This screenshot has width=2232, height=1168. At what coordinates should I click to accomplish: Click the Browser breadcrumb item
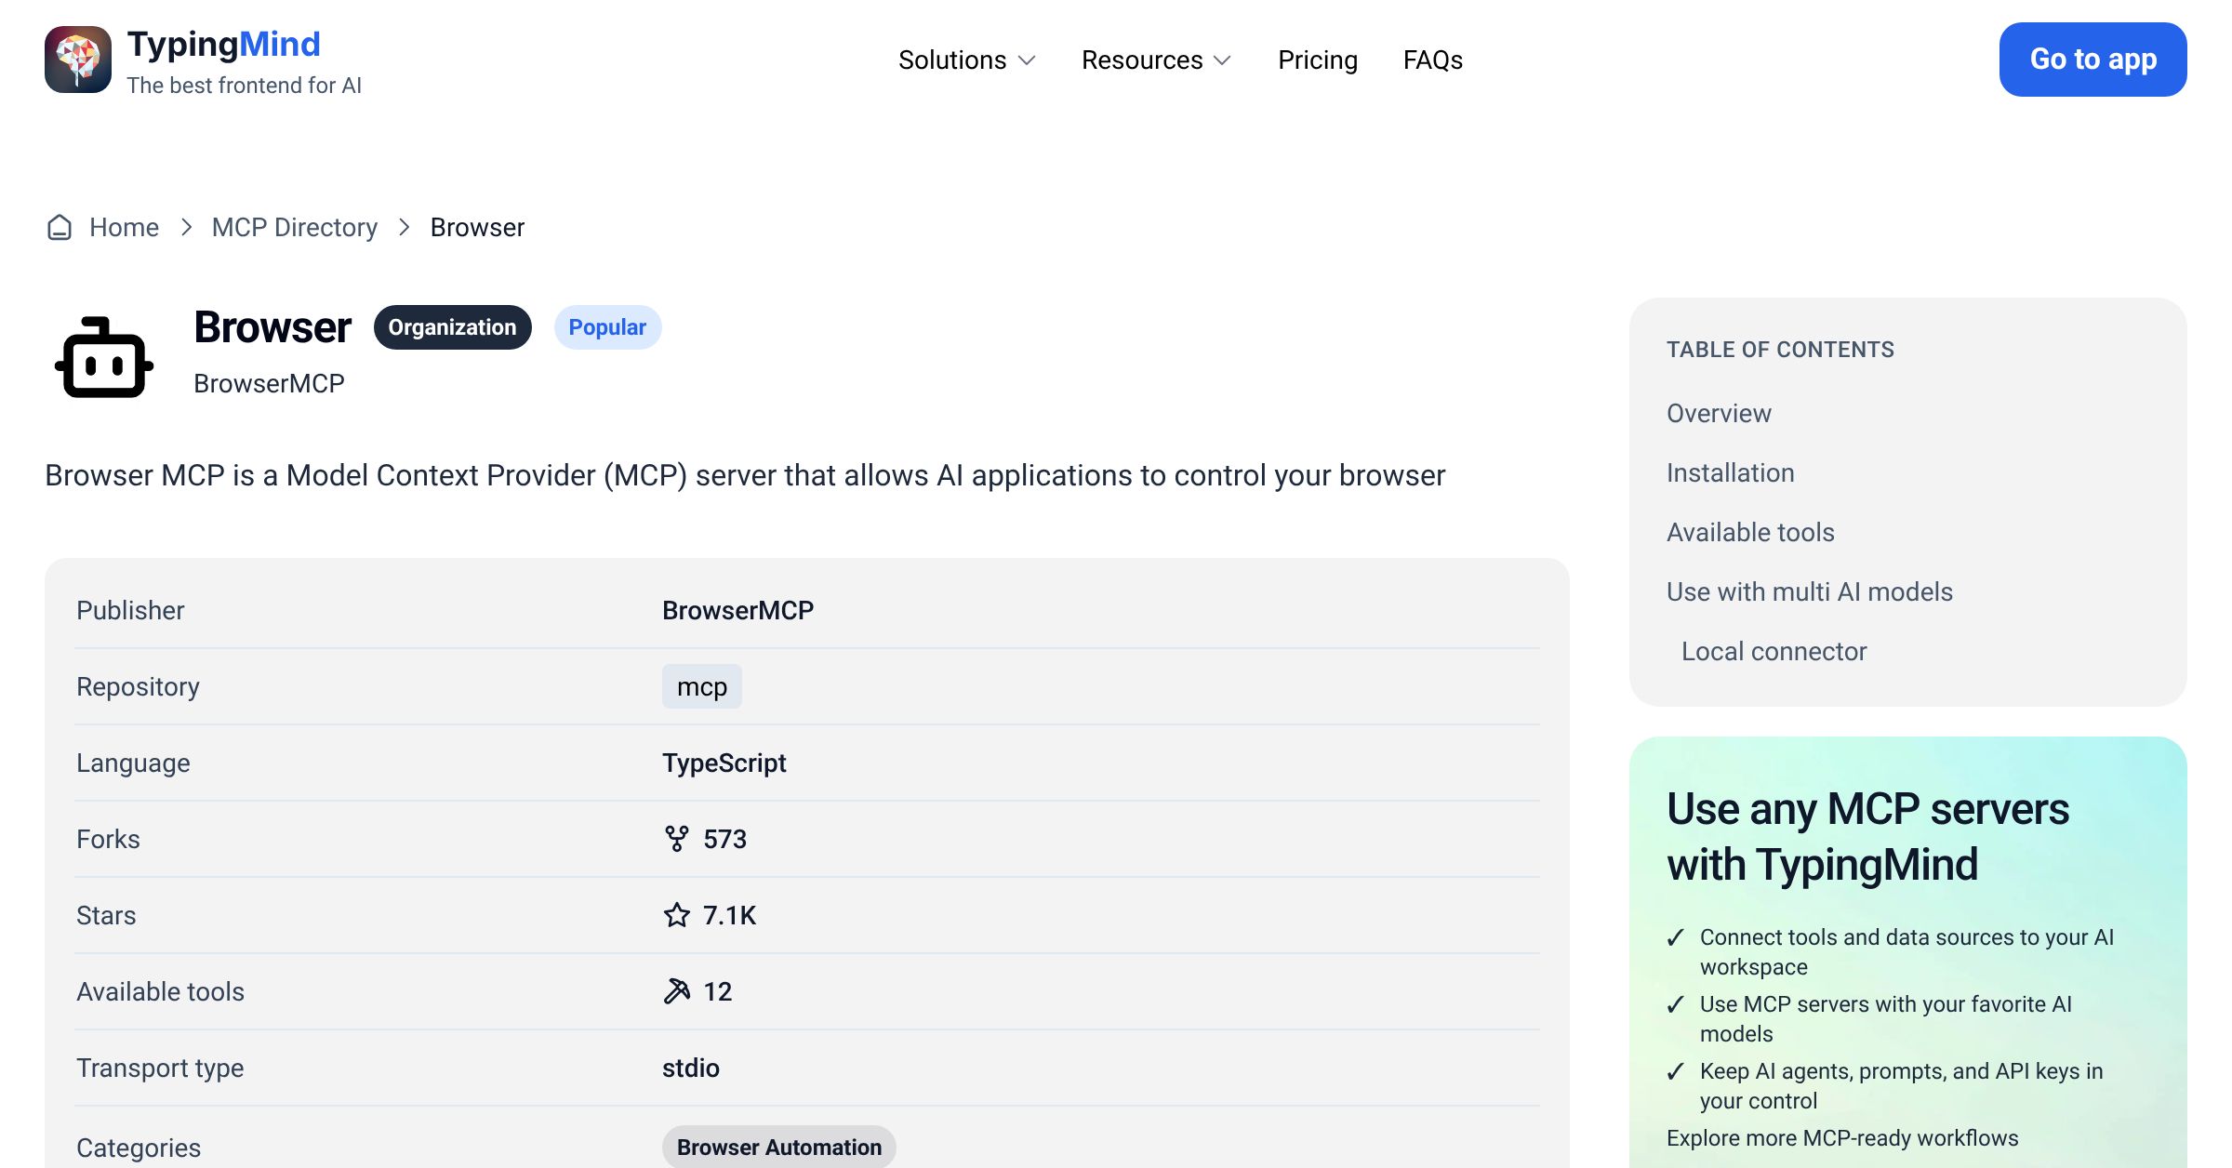pos(477,227)
